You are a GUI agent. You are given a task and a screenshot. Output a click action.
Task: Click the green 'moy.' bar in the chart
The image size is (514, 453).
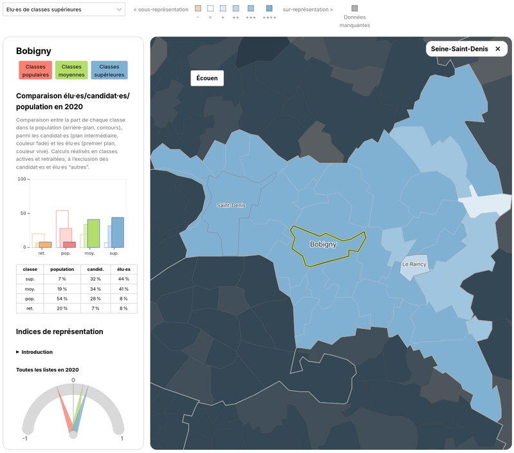pyautogui.click(x=93, y=234)
